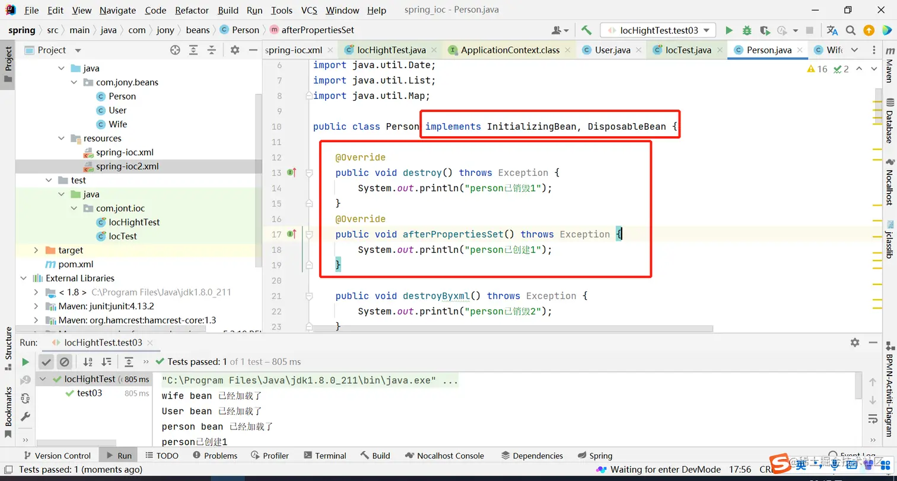Open the Build menu

[x=228, y=10]
